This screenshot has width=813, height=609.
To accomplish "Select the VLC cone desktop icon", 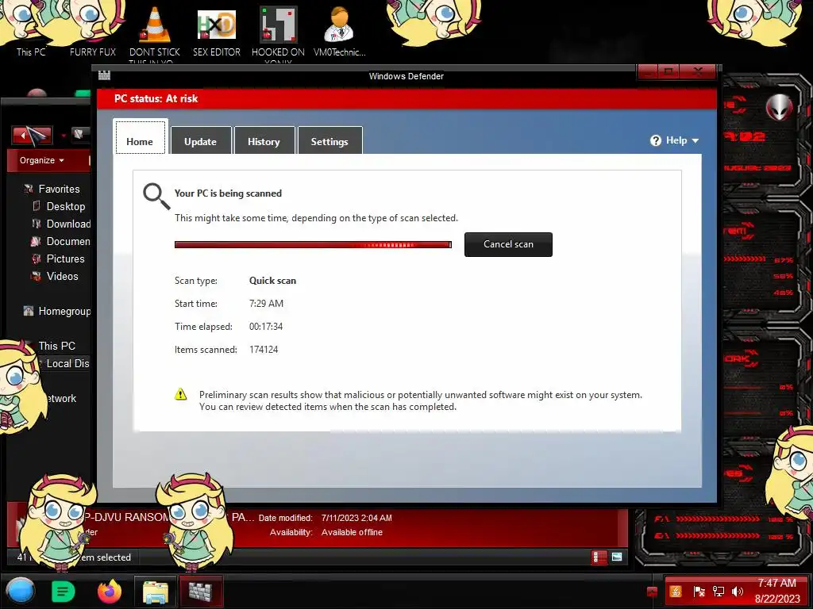I will point(155,25).
